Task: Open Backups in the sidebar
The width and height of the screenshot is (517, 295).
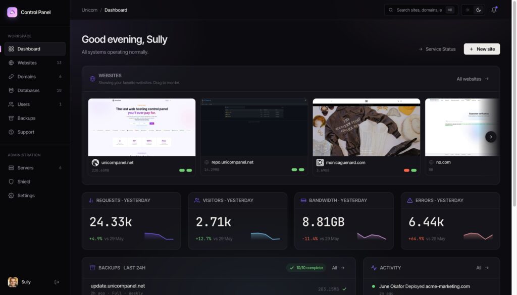Action: [35, 118]
